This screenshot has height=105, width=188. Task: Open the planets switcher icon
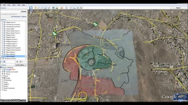(62, 8)
